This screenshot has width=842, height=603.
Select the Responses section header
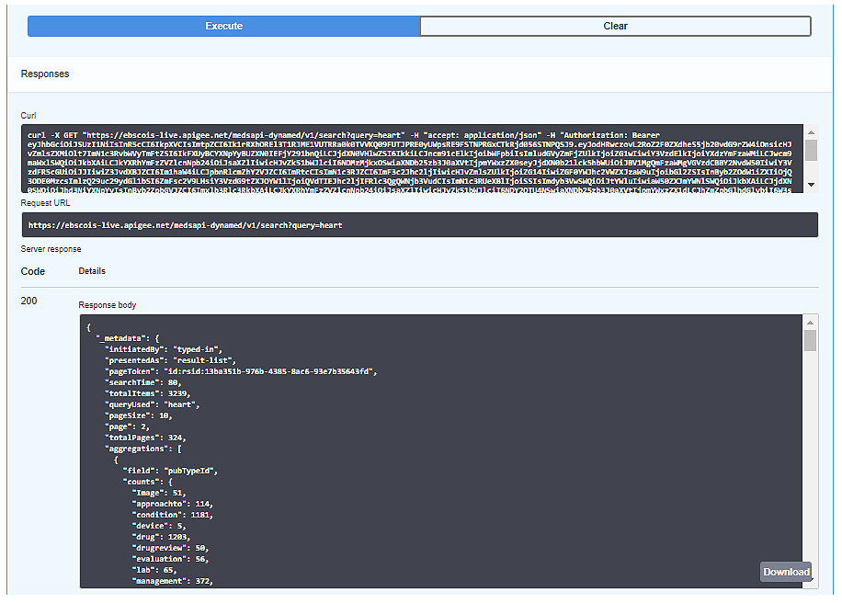(x=45, y=74)
